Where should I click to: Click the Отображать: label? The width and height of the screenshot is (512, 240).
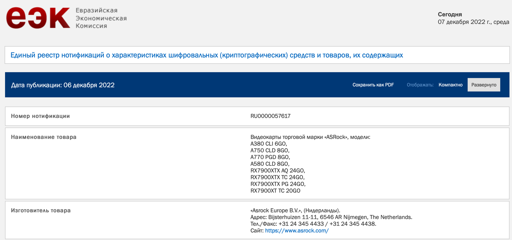click(x=420, y=85)
